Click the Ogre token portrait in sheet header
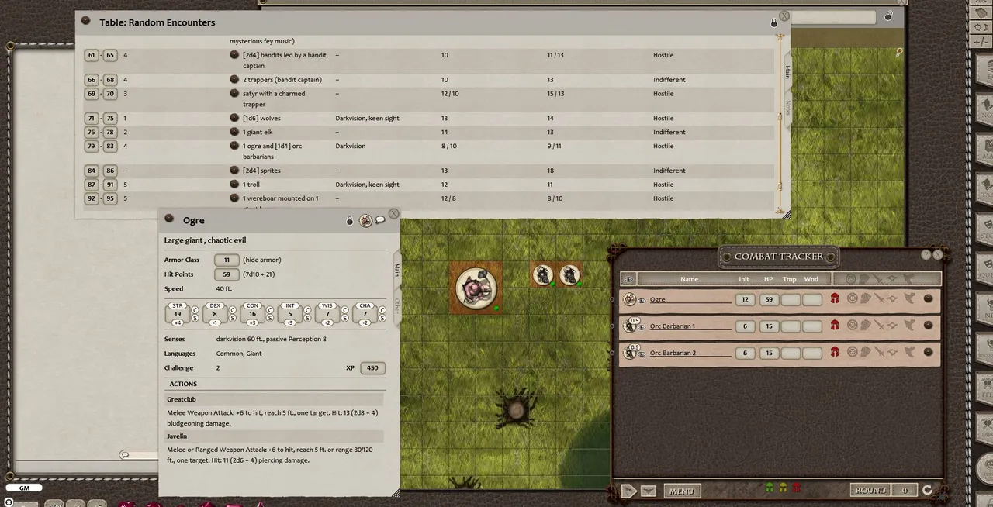Image resolution: width=993 pixels, height=507 pixels. click(365, 221)
